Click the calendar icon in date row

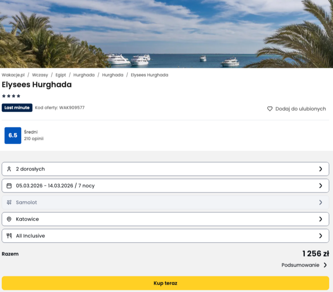pyautogui.click(x=9, y=186)
